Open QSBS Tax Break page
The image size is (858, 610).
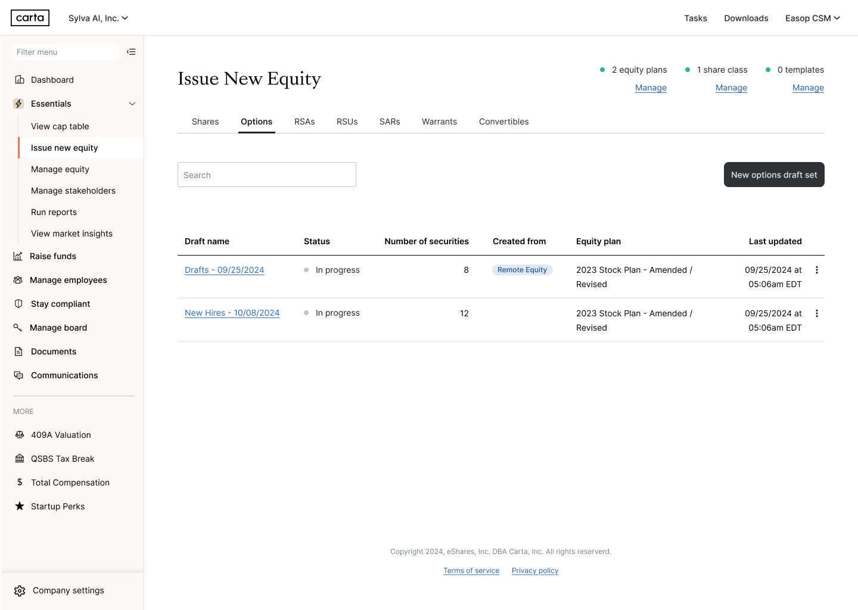[63, 459]
